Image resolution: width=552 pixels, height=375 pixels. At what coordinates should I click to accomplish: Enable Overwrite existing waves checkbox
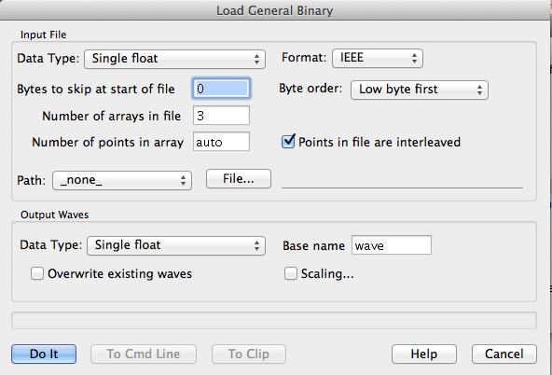37,273
